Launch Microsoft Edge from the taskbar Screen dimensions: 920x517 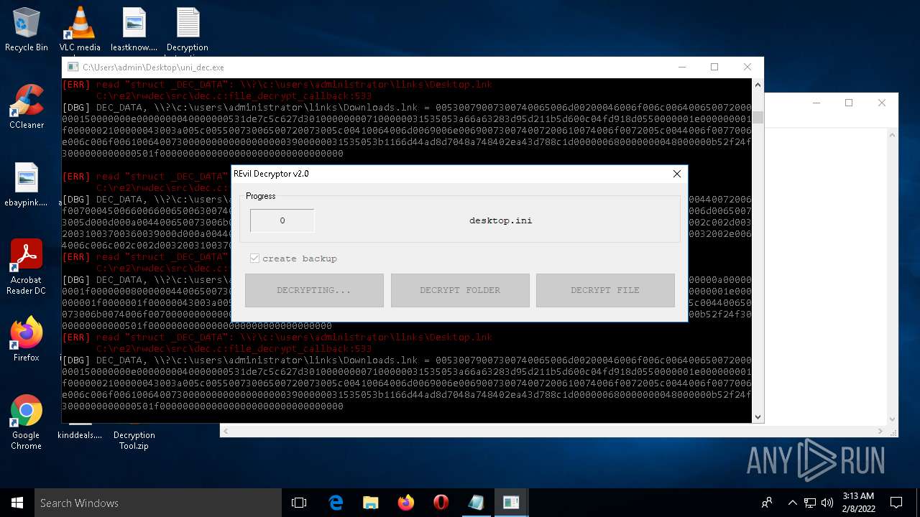336,503
